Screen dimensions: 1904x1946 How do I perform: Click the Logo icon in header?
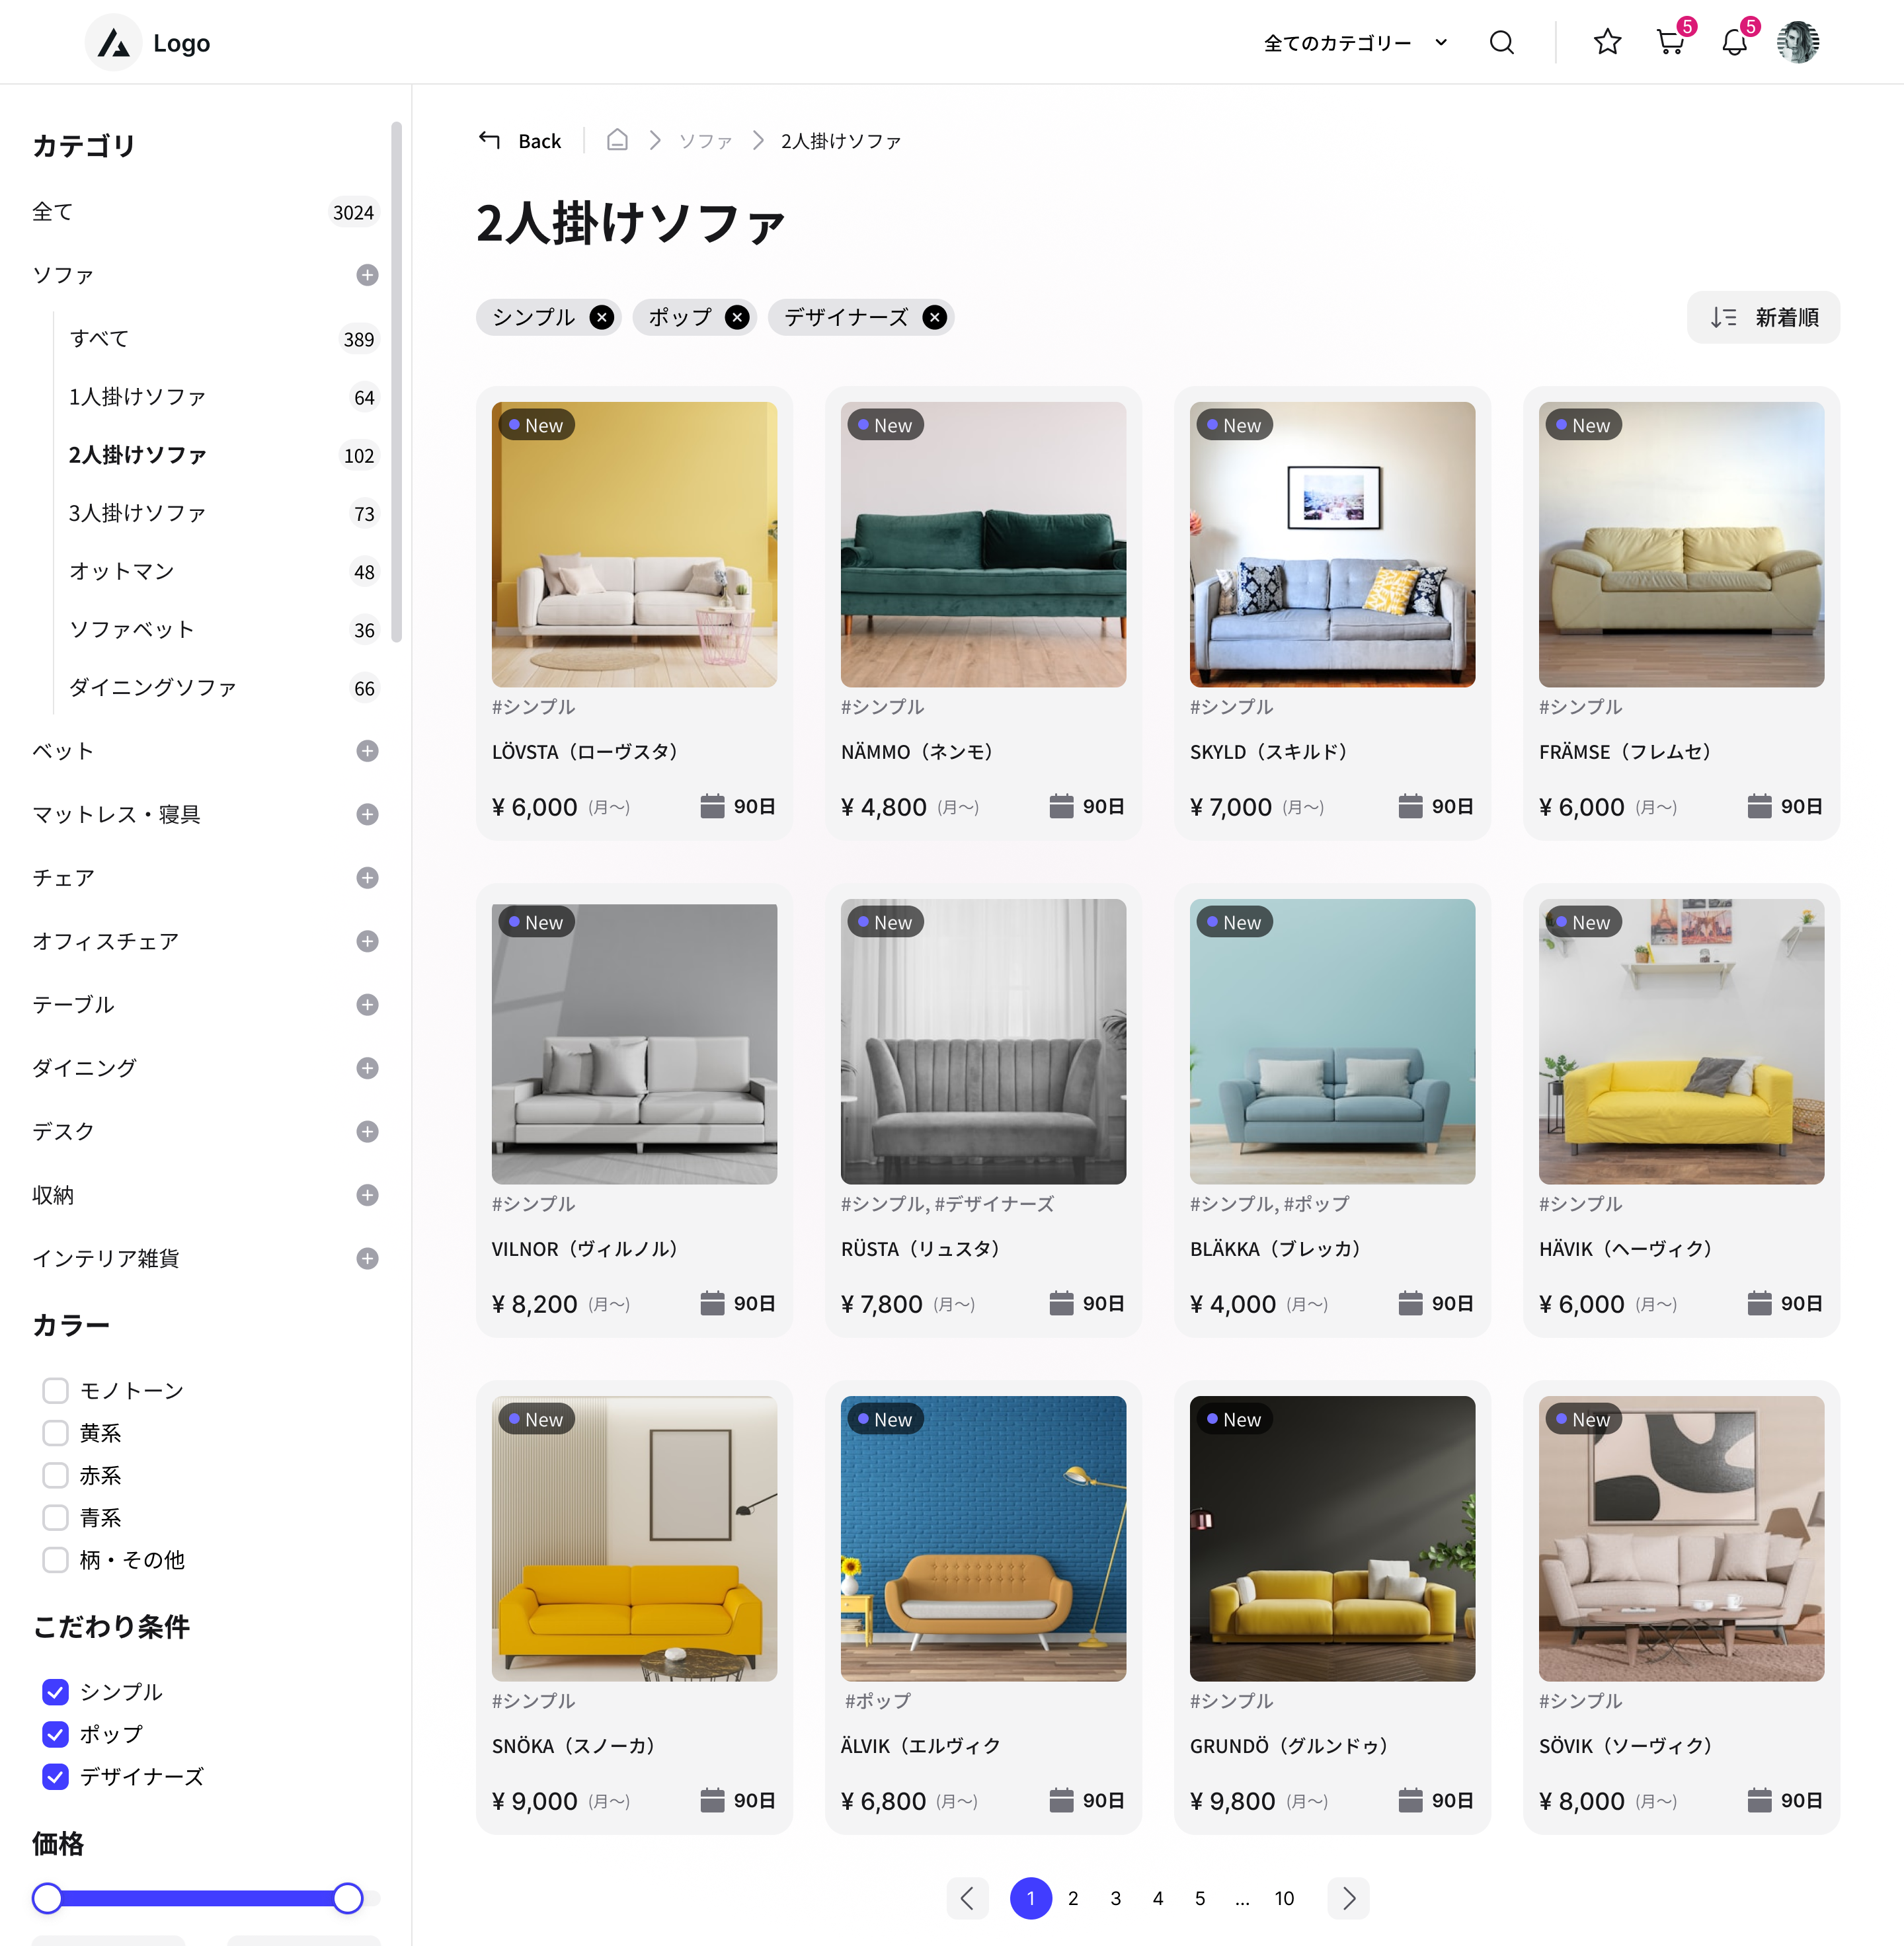click(114, 43)
